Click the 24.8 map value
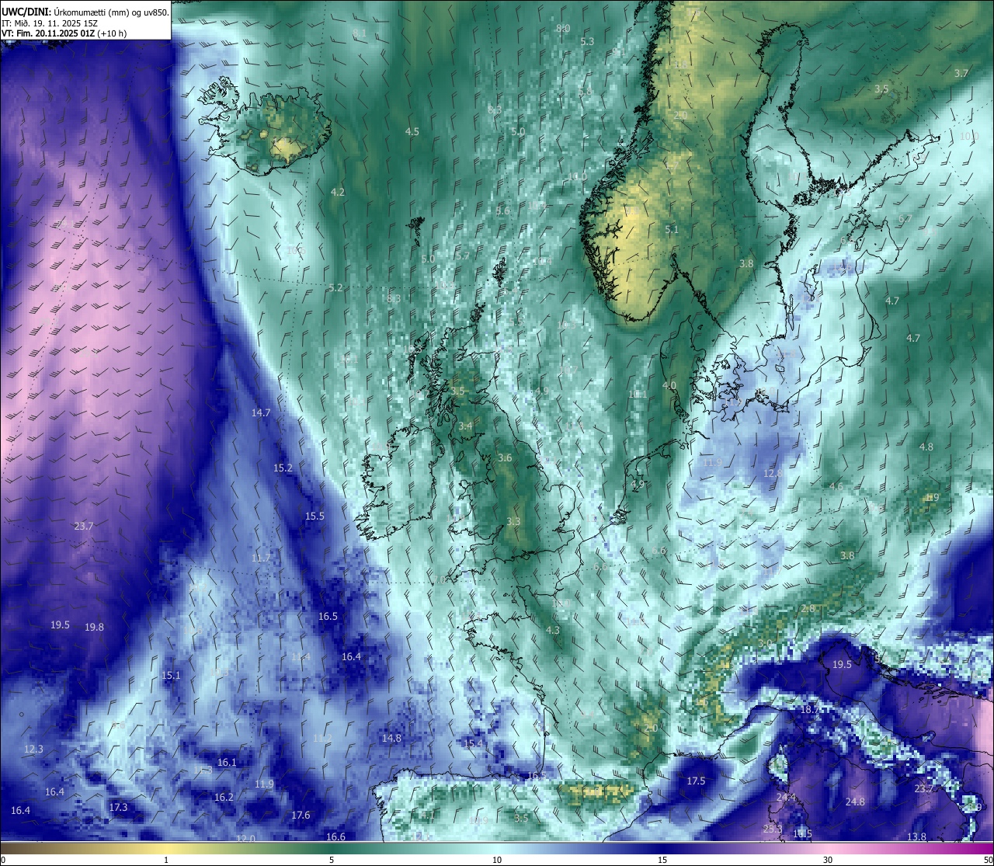Image resolution: width=994 pixels, height=866 pixels. pos(855,802)
